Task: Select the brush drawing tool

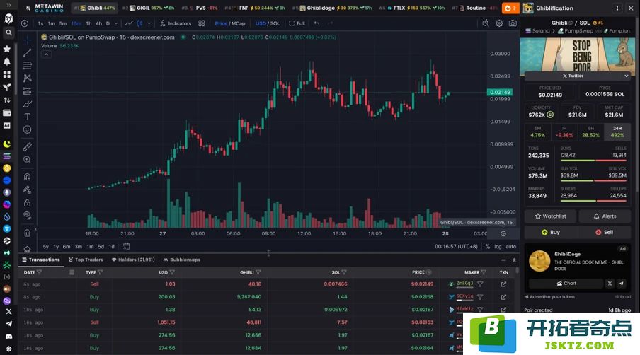Action: pos(28,104)
